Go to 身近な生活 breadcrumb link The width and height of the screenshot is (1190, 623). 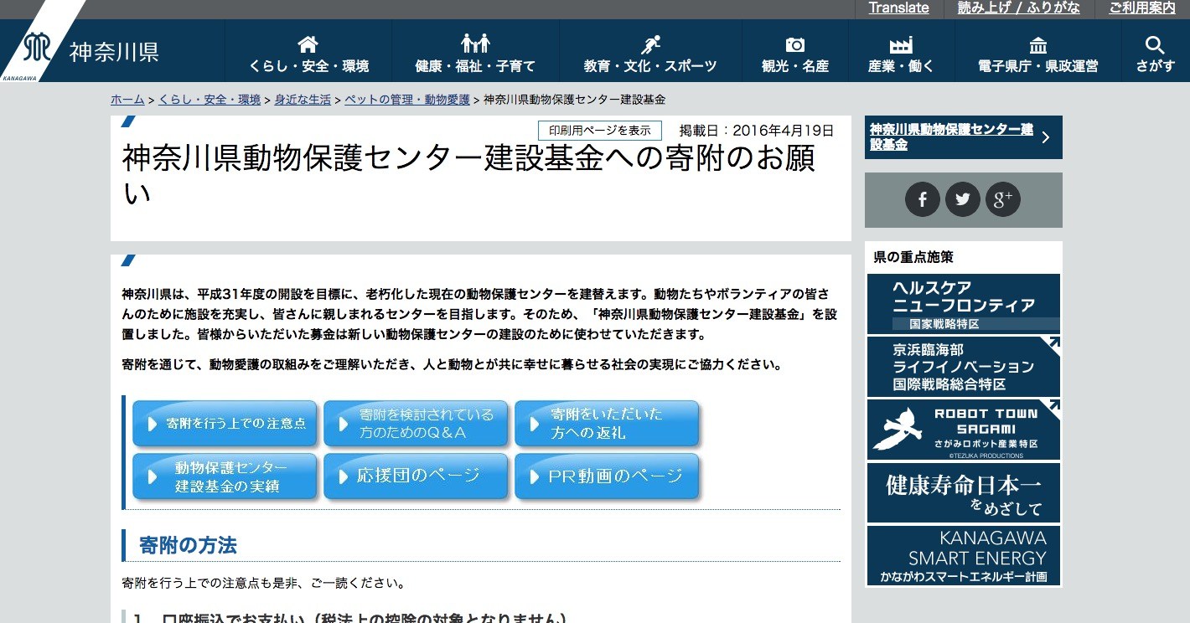pos(303,100)
